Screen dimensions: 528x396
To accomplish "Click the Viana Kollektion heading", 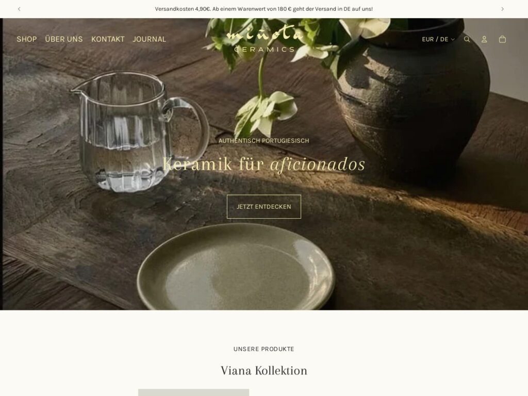I will coord(263,370).
